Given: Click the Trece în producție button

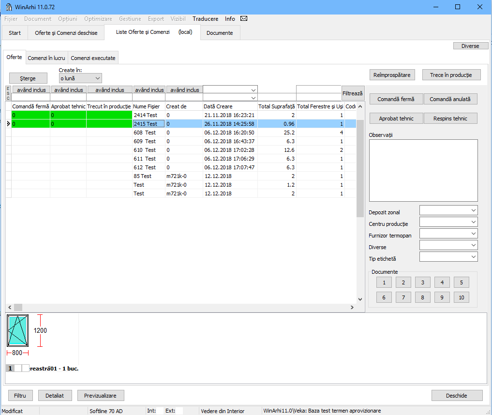Looking at the screenshot, I should [x=451, y=75].
